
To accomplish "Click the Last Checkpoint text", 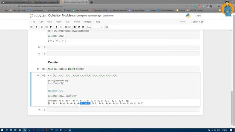I will (x=87, y=16).
